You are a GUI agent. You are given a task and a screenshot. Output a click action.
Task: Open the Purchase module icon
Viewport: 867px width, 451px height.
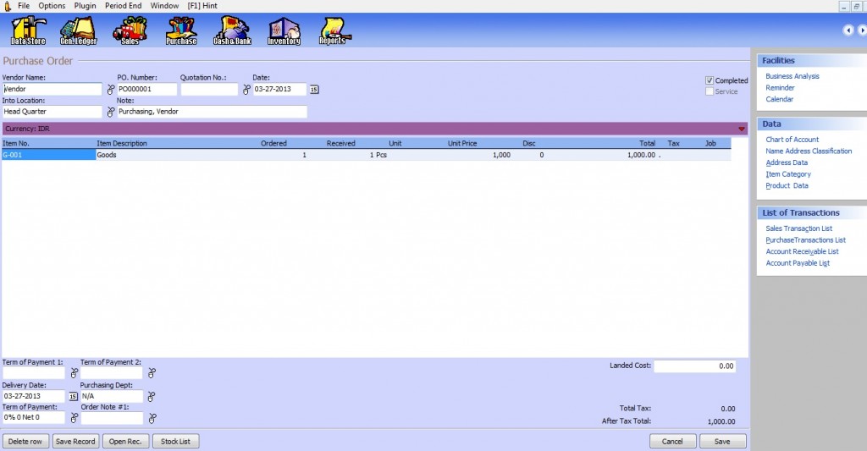[x=181, y=30]
